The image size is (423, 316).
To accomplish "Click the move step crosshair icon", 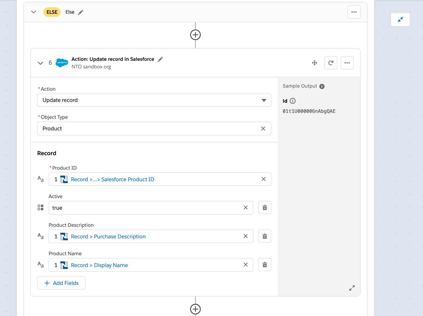I will pyautogui.click(x=315, y=63).
